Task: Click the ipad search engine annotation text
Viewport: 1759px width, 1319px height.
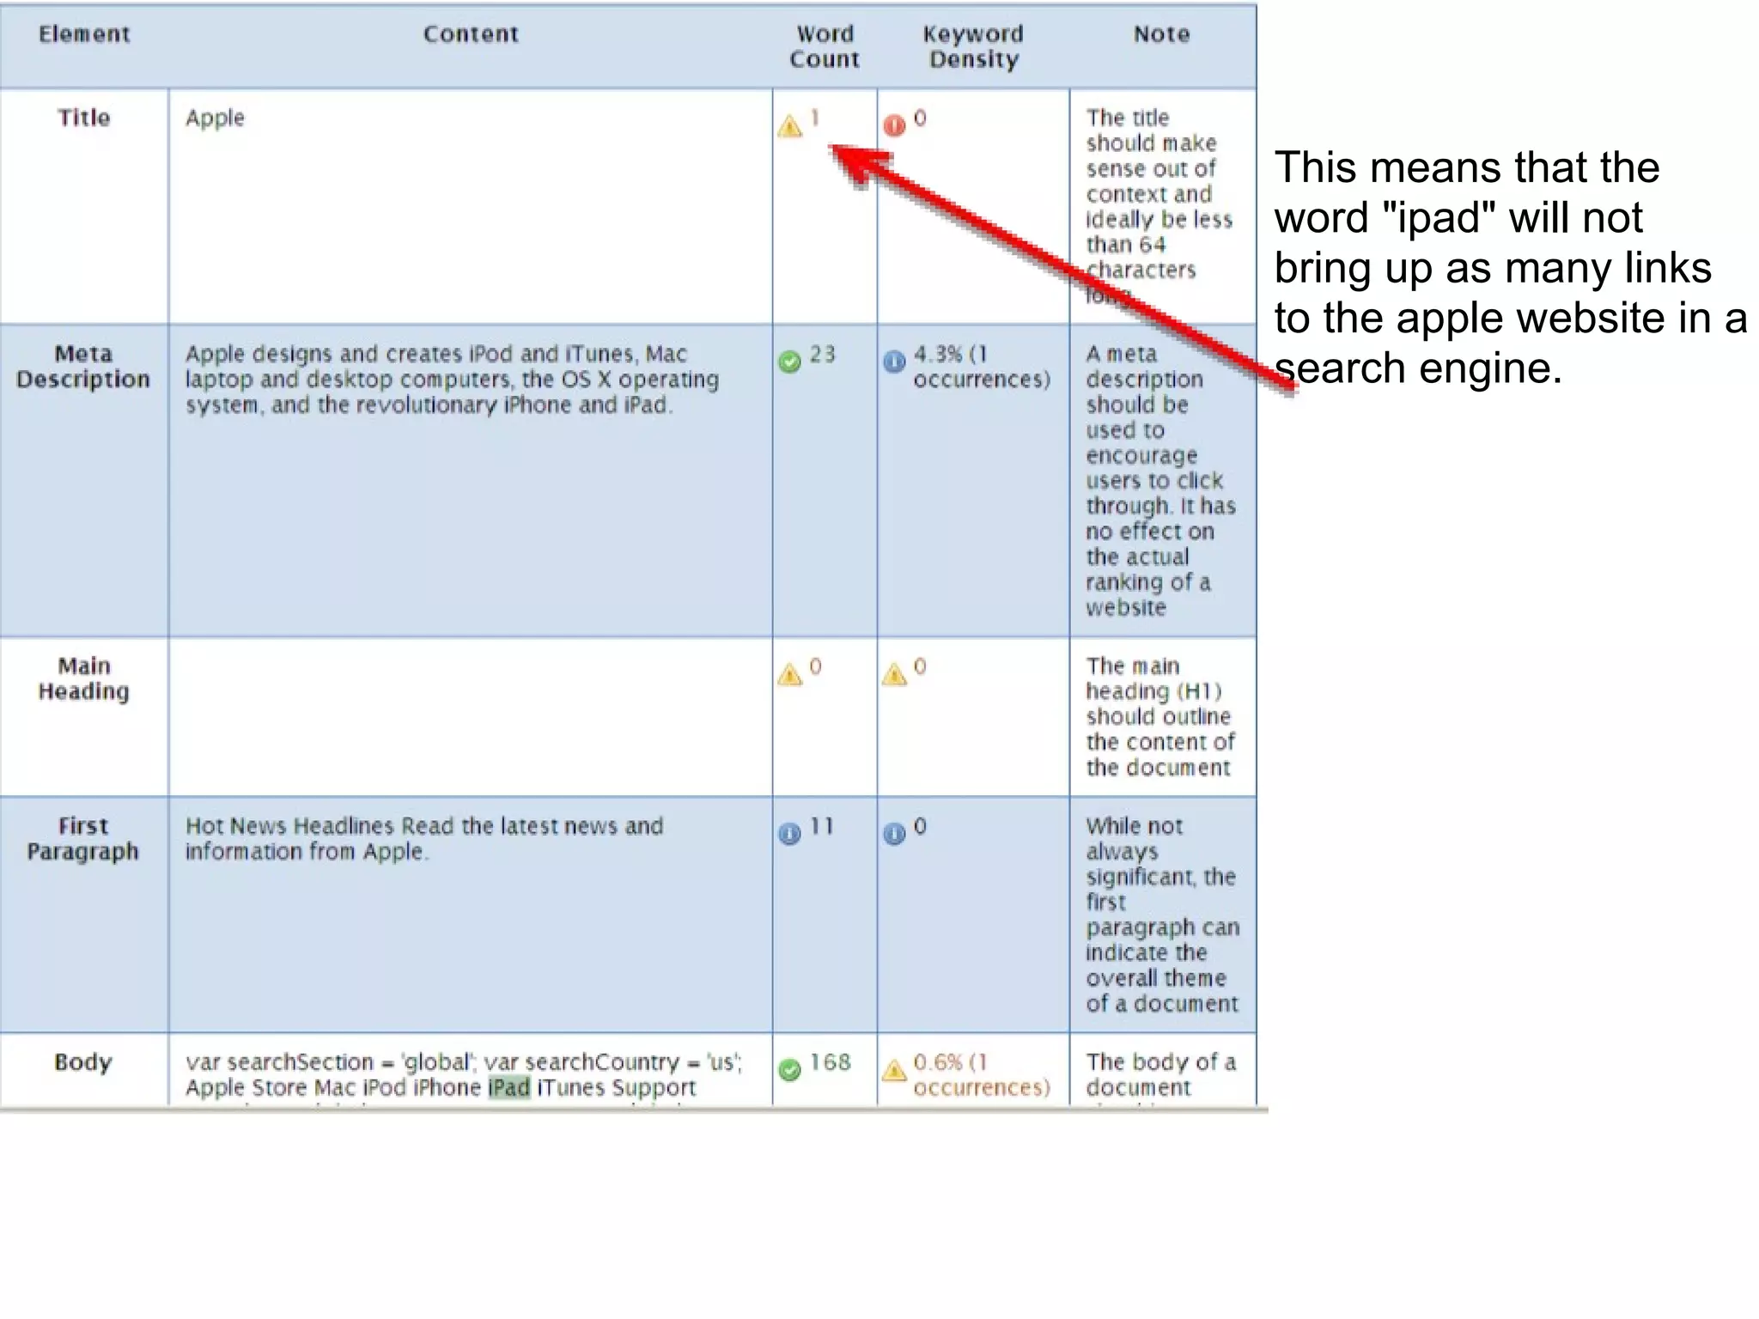Action: tap(1508, 268)
